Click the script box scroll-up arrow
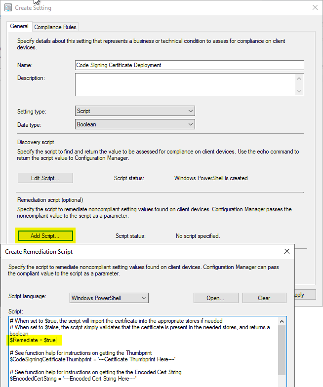 (282, 321)
